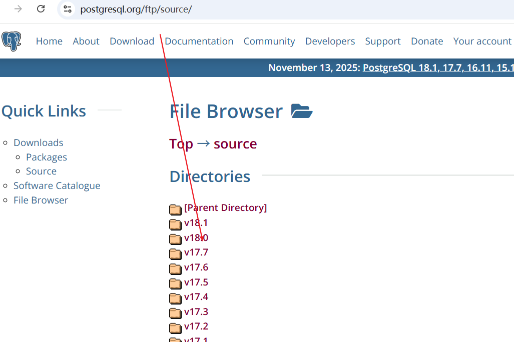The width and height of the screenshot is (514, 342).
Task: Click folder icon next to v17.2
Action: coord(175,328)
